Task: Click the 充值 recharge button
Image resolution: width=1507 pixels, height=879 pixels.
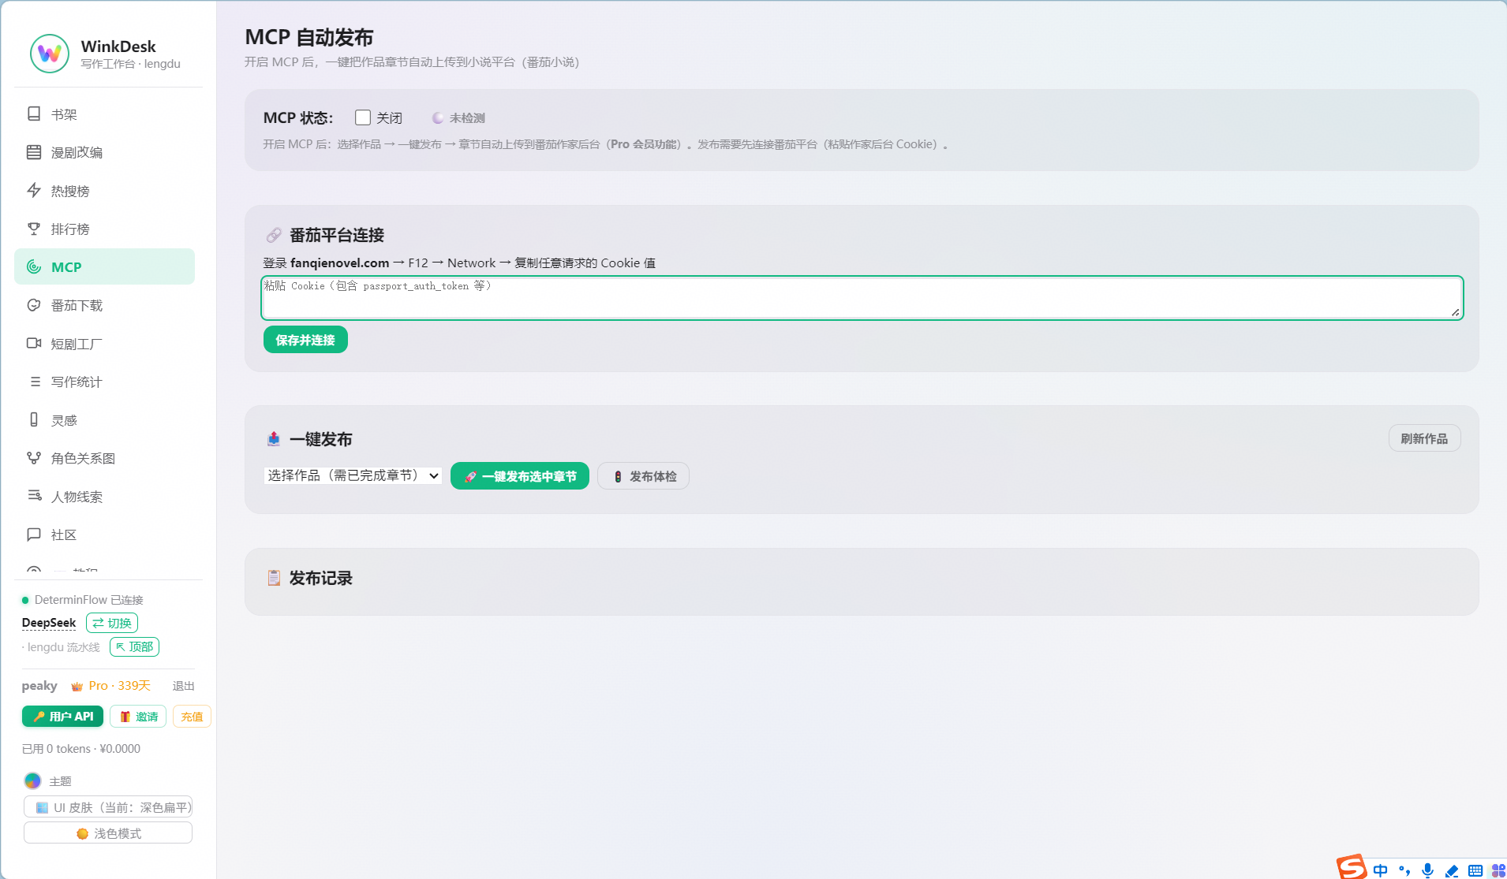Action: click(192, 717)
